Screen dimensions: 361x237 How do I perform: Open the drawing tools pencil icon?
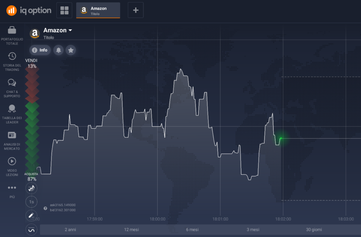point(31,215)
